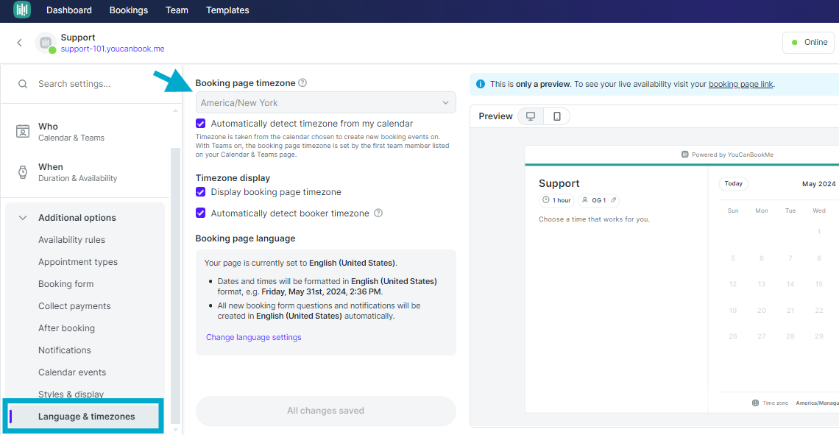Open Collect payments settings

pos(74,306)
